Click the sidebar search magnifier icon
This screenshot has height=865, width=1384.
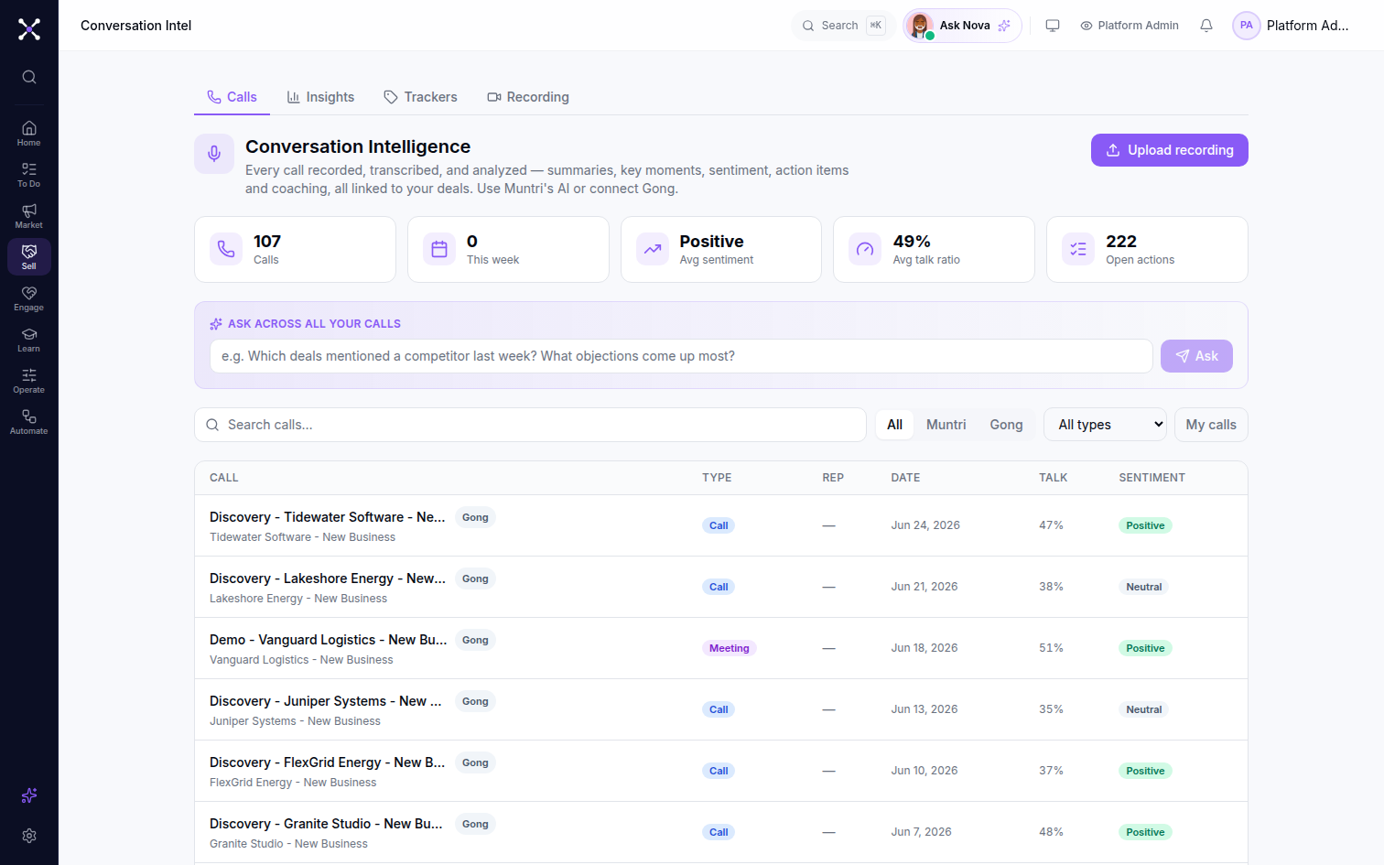click(29, 77)
